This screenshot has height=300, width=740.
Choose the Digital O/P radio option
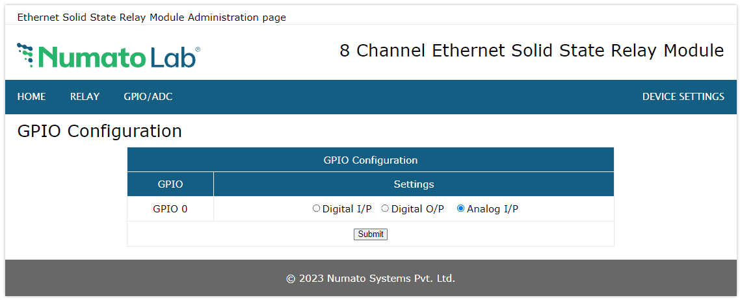(x=385, y=209)
